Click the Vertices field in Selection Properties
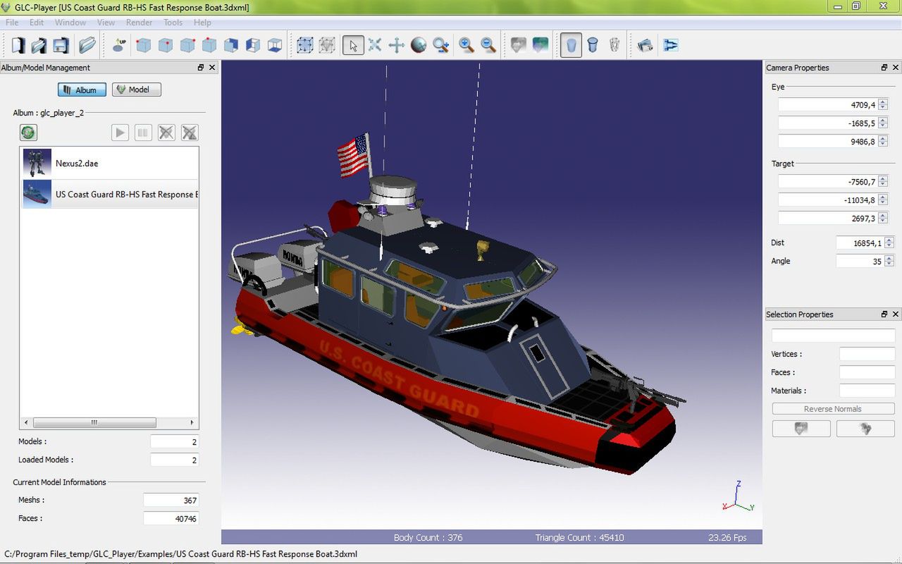 click(x=867, y=354)
